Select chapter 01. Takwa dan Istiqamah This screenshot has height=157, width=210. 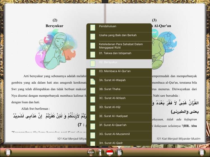[x=119, y=55]
